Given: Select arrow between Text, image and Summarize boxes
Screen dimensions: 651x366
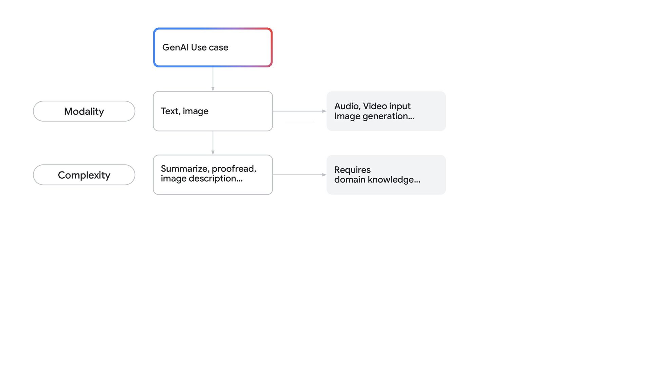Looking at the screenshot, I should 213,143.
